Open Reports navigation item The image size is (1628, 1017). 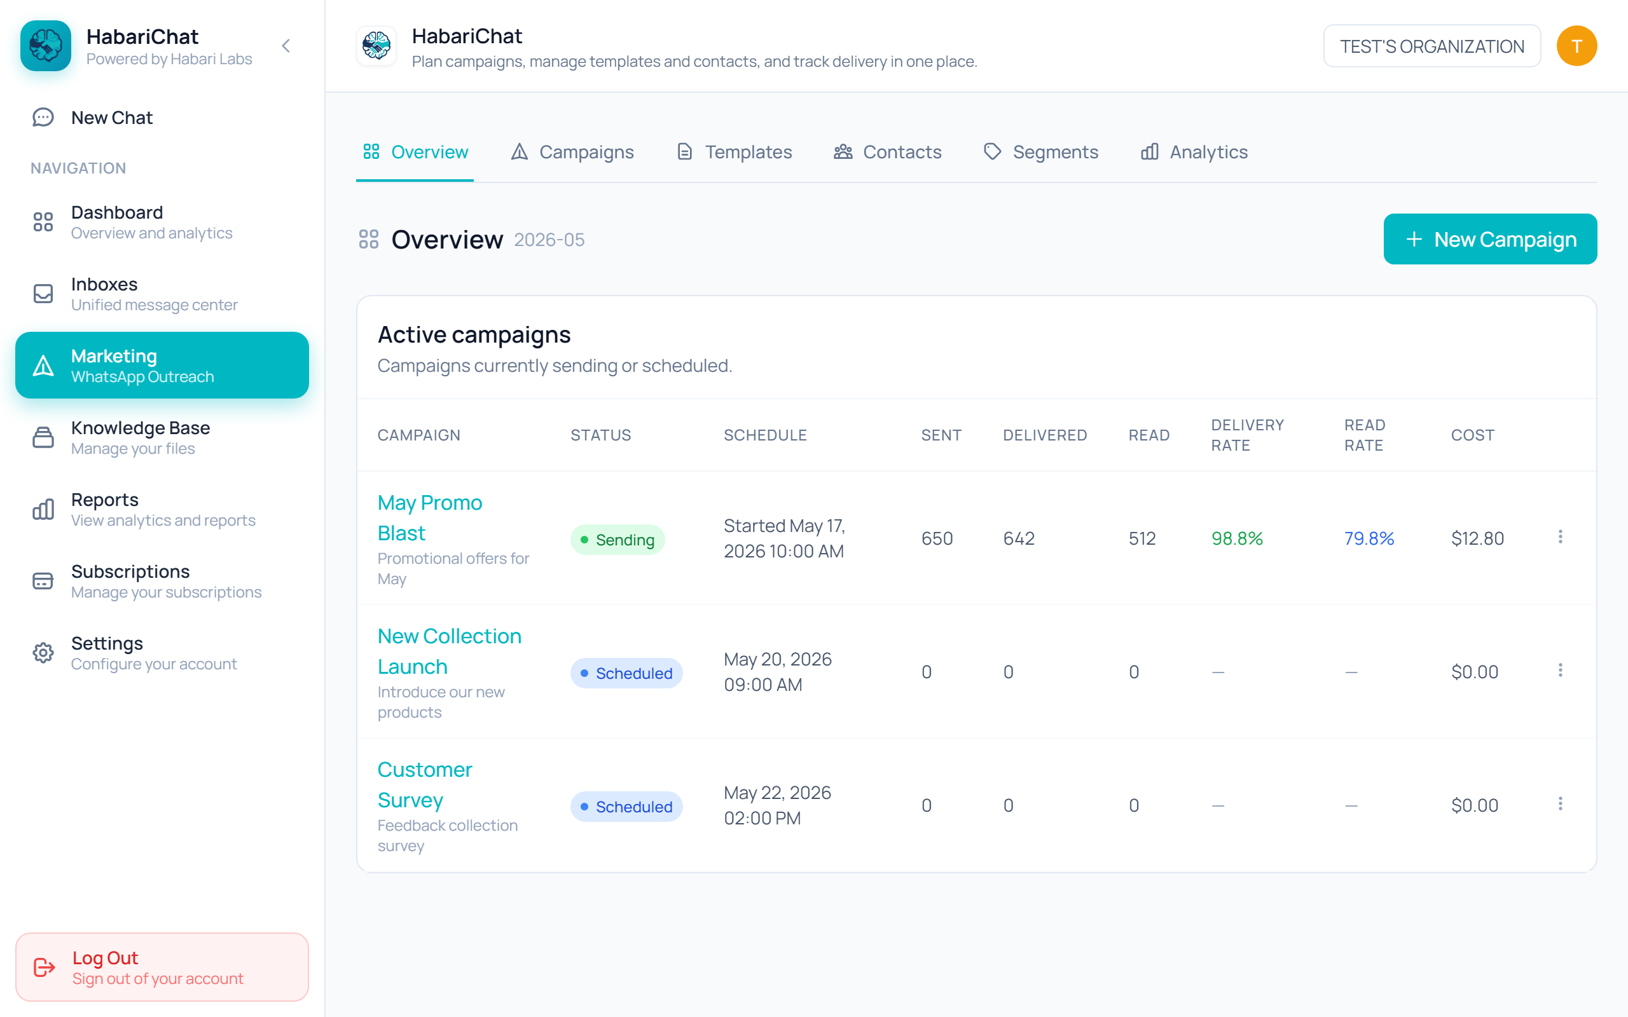(x=162, y=509)
